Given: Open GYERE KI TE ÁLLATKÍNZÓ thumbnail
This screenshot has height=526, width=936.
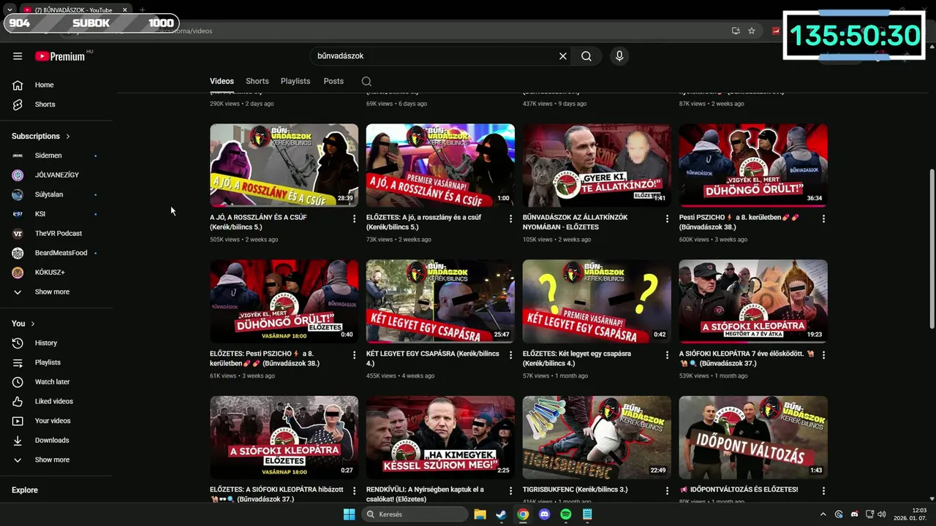Looking at the screenshot, I should click(x=597, y=165).
